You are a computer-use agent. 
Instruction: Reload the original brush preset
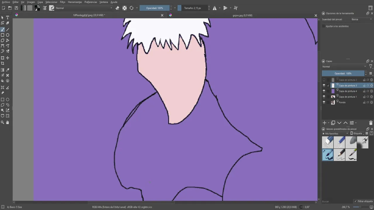pyautogui.click(x=131, y=8)
